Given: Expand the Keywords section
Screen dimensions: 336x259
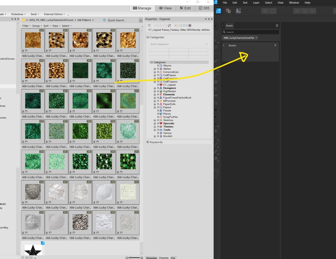Looking at the screenshot, I should [148, 142].
